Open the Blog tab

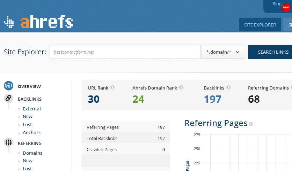[x=277, y=4]
